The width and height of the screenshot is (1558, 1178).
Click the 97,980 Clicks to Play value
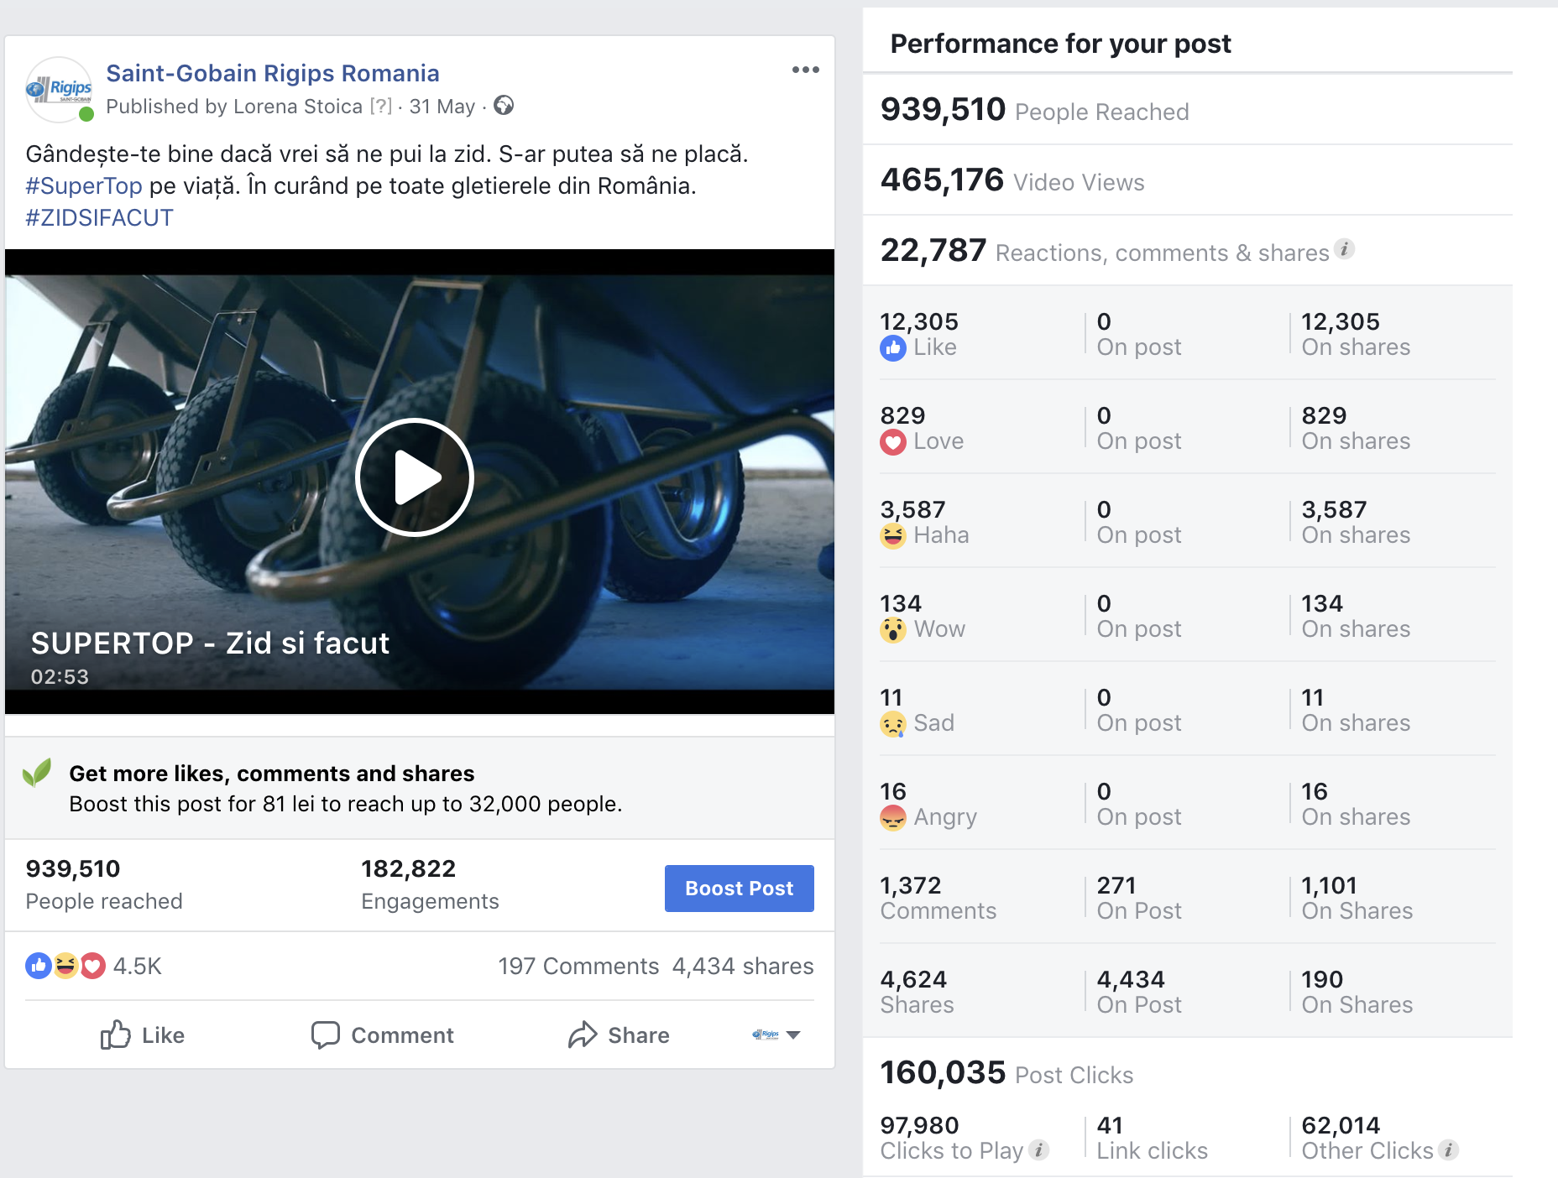pos(919,1125)
